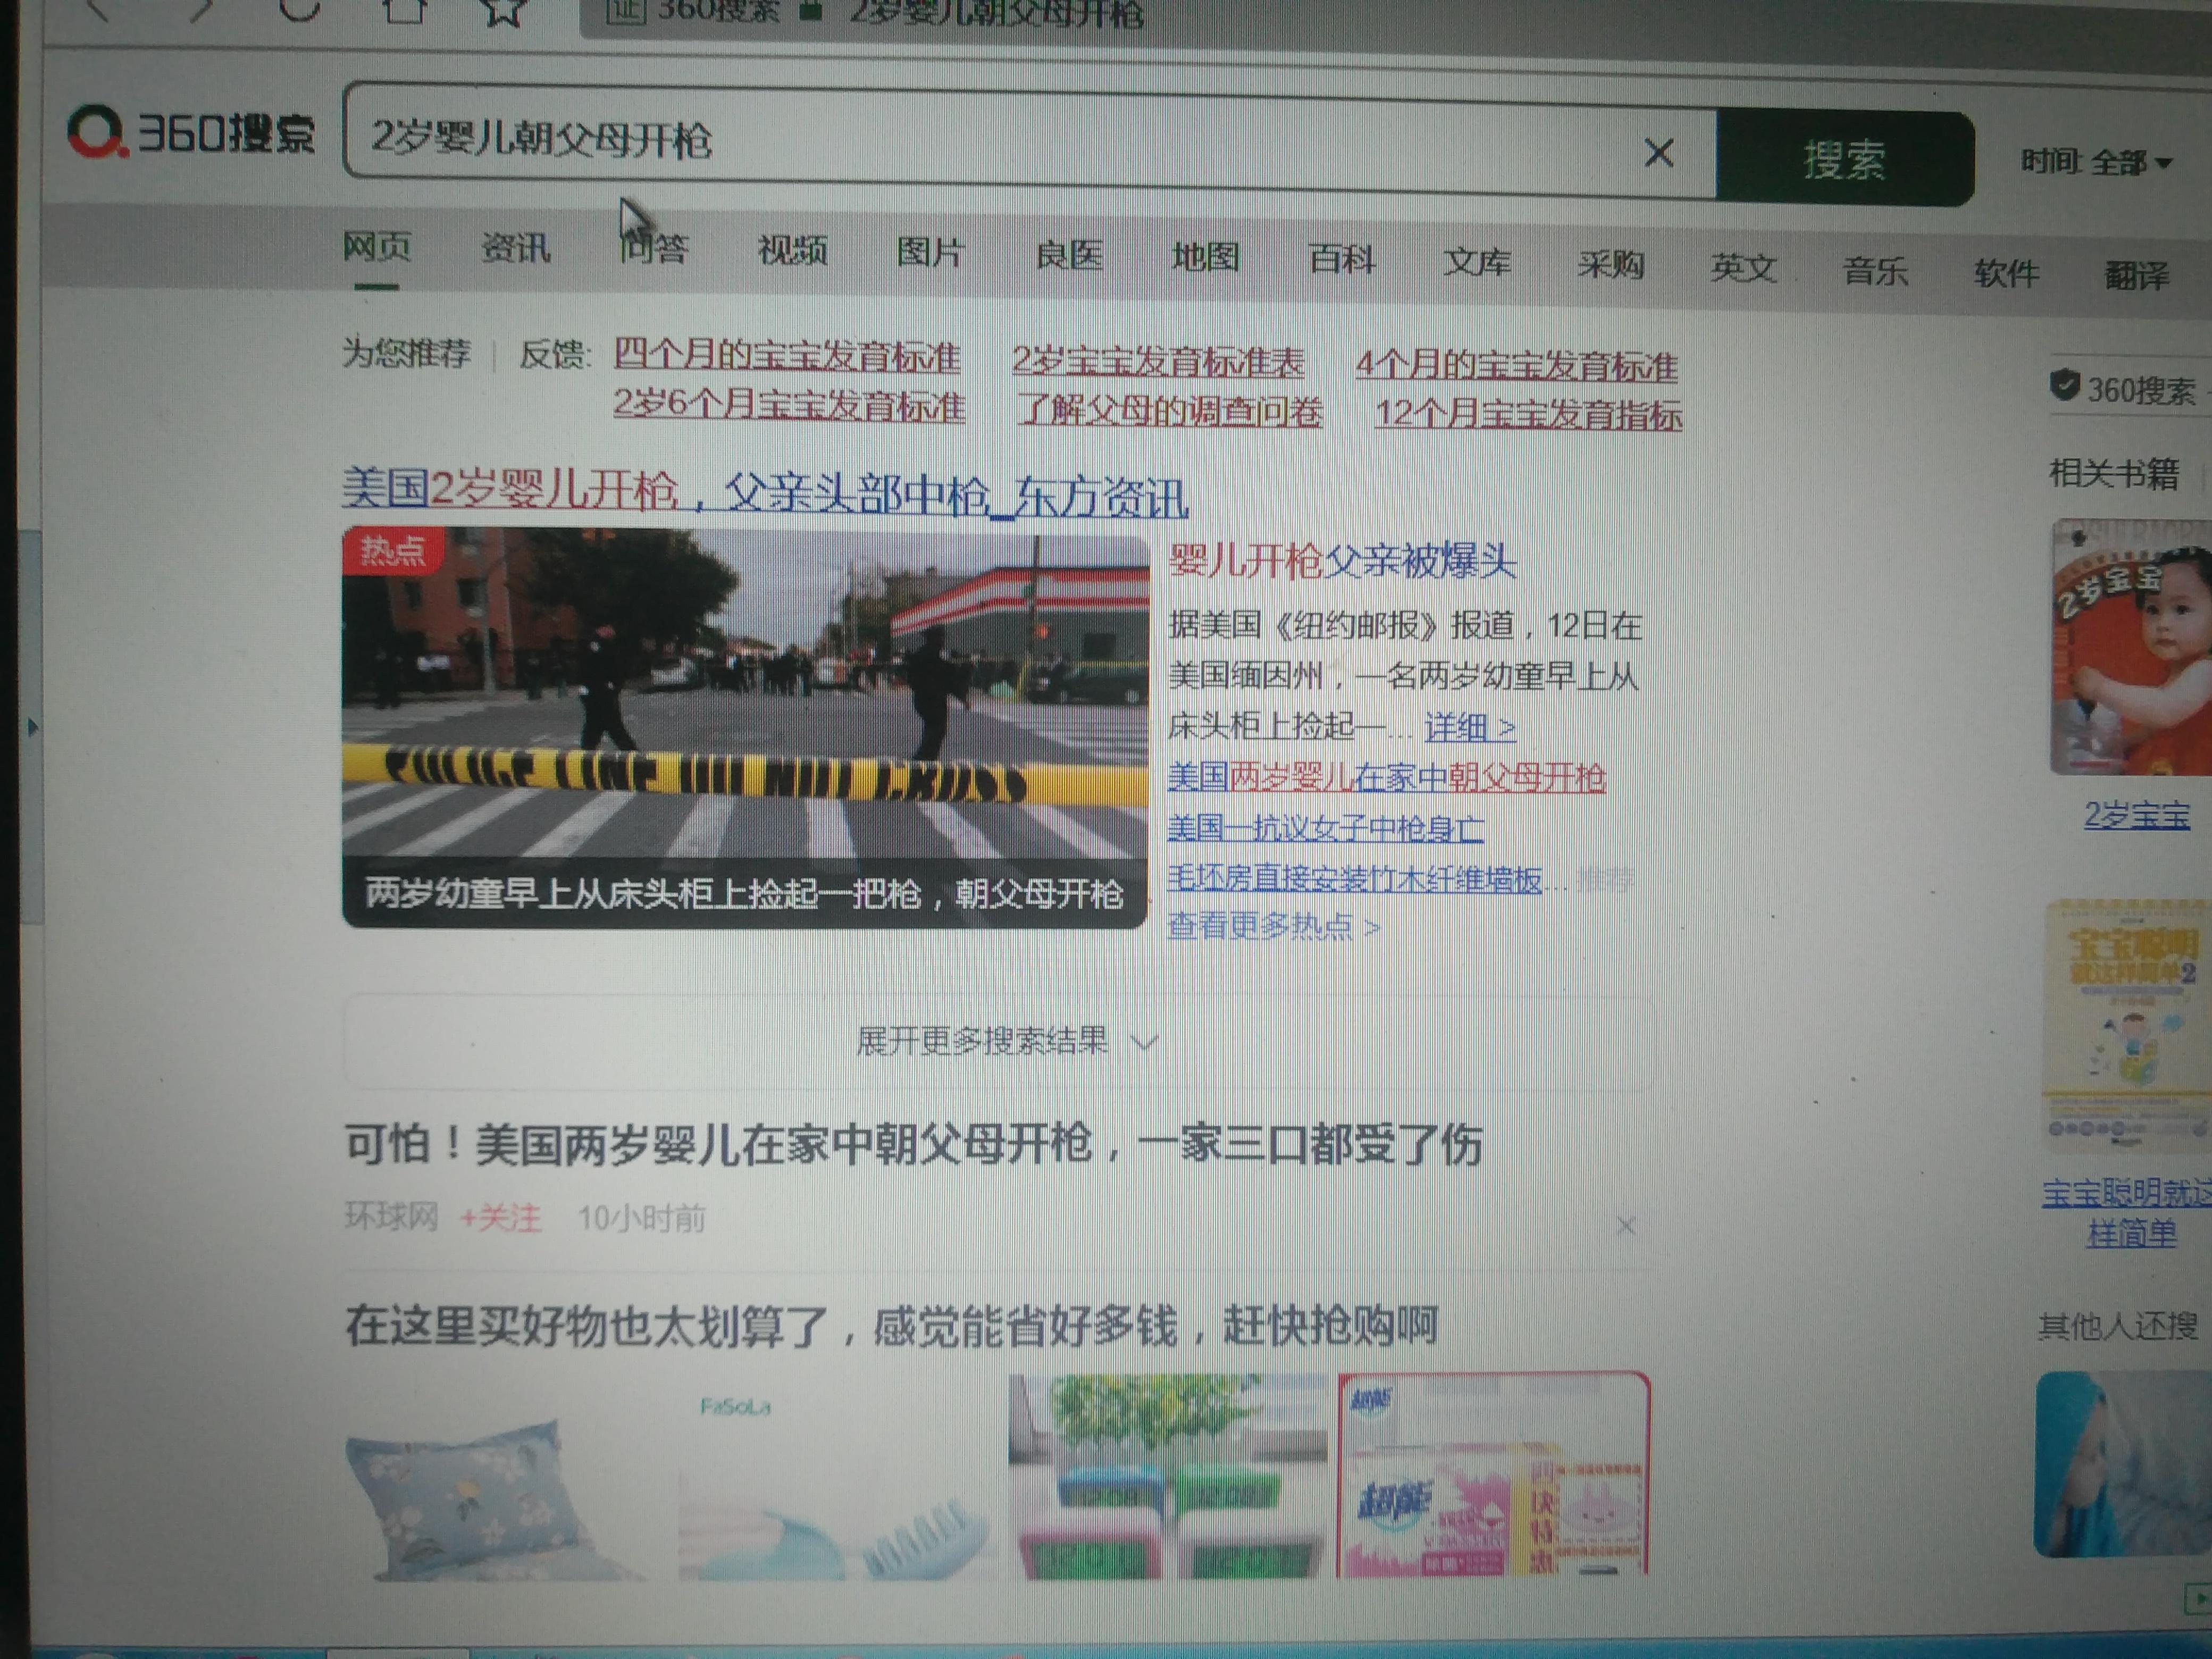
Task: Click the left-edge side panel arrow
Action: tap(32, 727)
